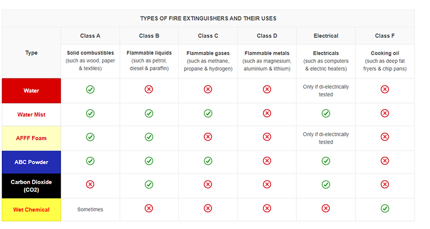Select the blue ABC Powder cell
This screenshot has width=430, height=229.
tap(32, 162)
